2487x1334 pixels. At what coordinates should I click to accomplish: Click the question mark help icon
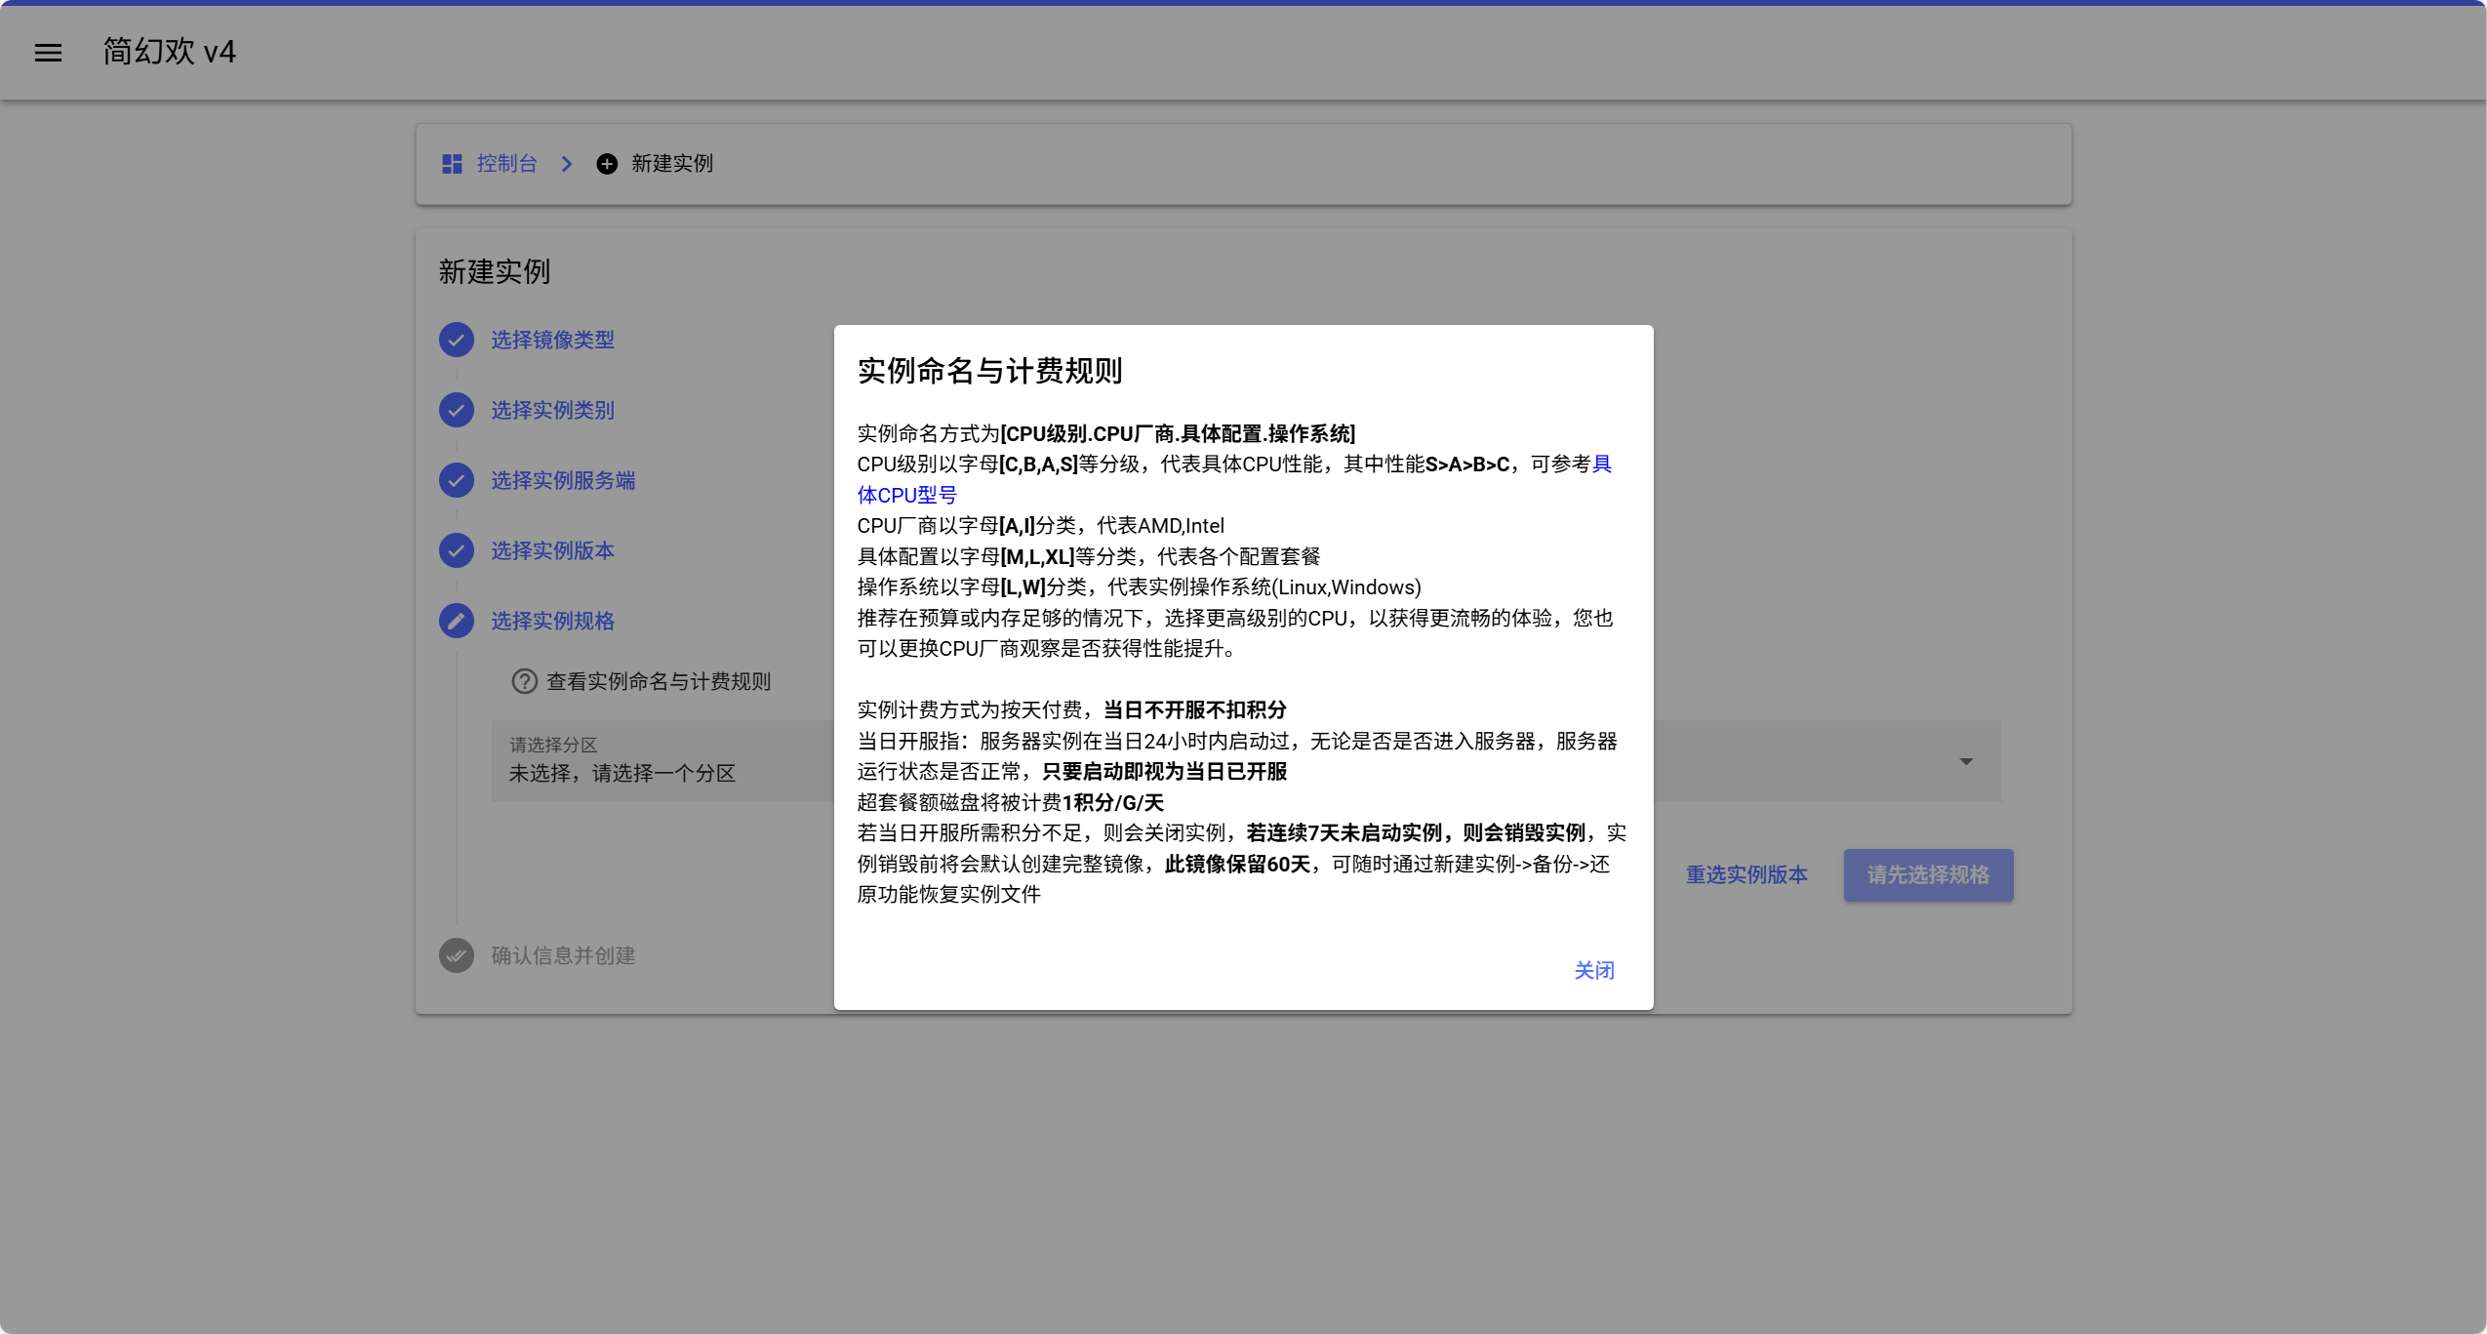point(525,681)
